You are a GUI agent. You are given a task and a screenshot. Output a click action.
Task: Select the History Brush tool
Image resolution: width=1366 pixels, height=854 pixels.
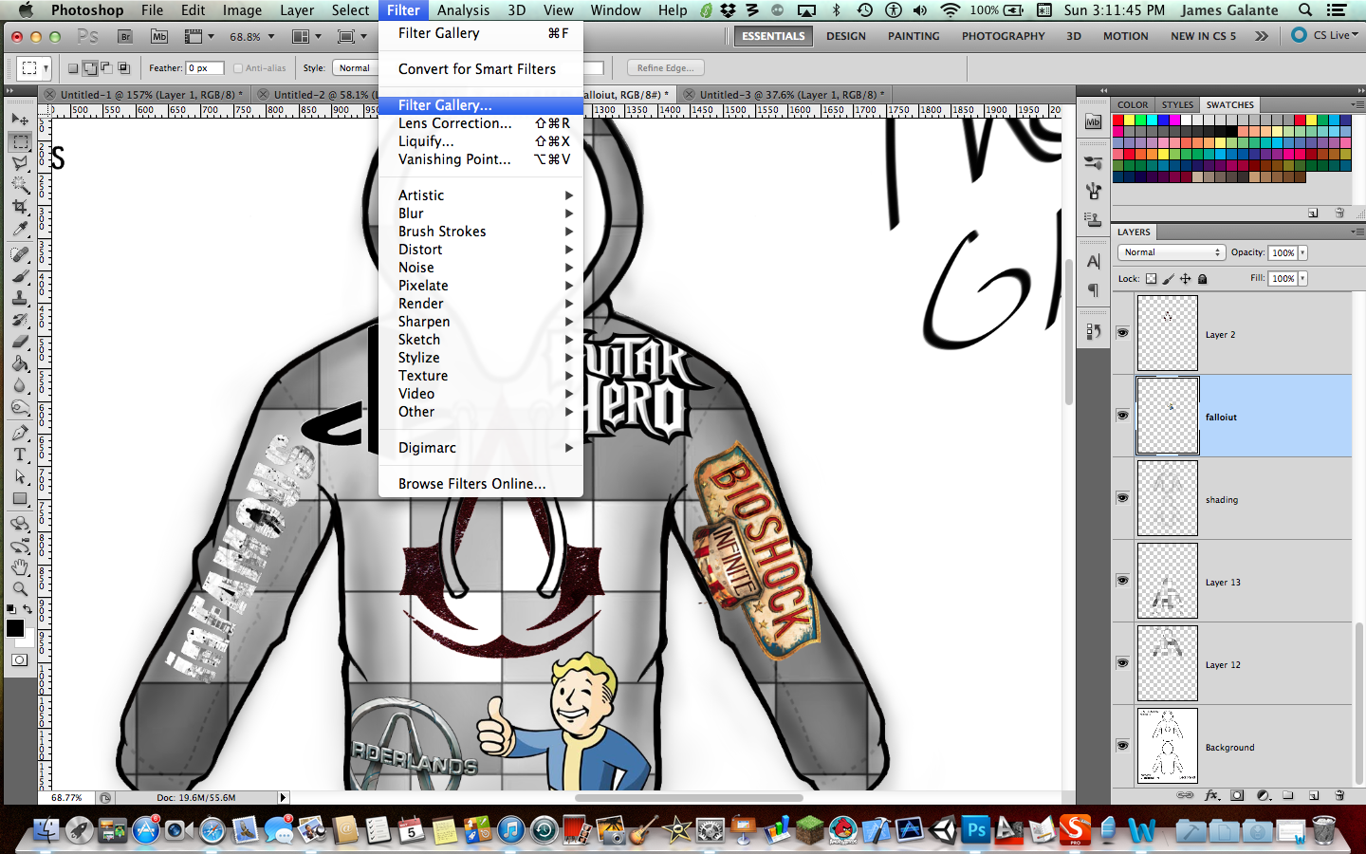20,320
